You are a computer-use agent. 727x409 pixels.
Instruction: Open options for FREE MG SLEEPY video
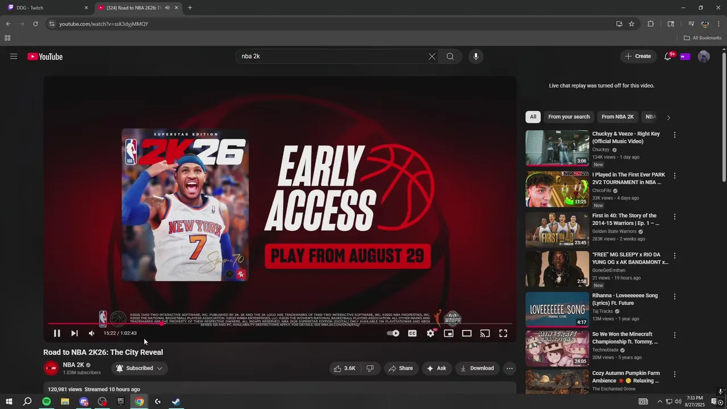click(x=675, y=256)
